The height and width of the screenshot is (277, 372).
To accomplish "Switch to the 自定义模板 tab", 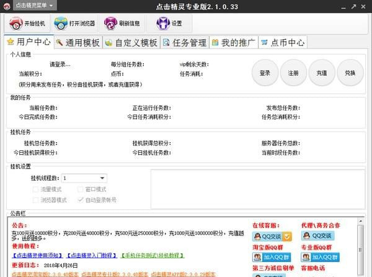I will pos(131,43).
